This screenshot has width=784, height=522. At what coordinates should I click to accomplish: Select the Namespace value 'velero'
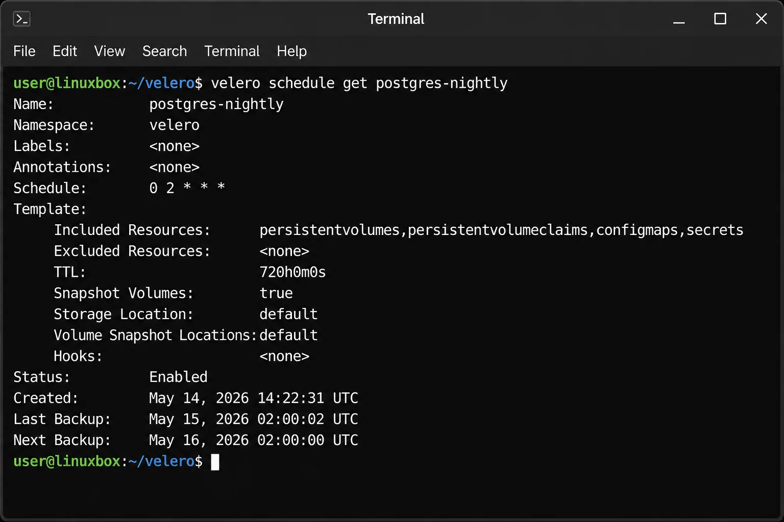point(174,125)
